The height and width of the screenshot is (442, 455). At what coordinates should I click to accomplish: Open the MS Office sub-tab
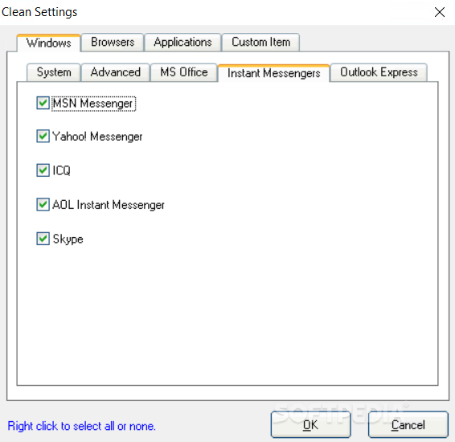[184, 72]
